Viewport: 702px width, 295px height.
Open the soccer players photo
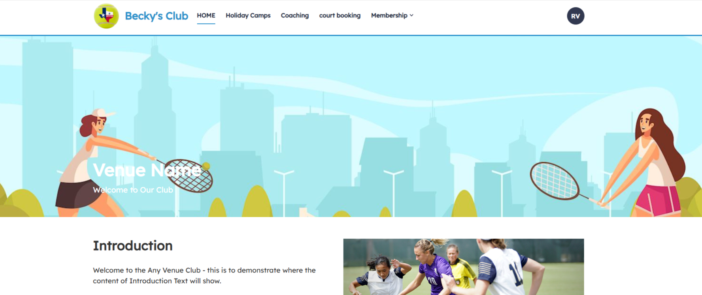click(x=463, y=267)
